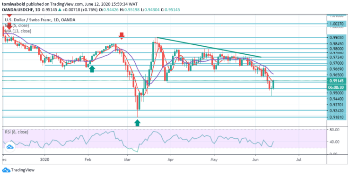Click the Mar label on time axis
Viewport: 350px width, 176px height.
127,159
